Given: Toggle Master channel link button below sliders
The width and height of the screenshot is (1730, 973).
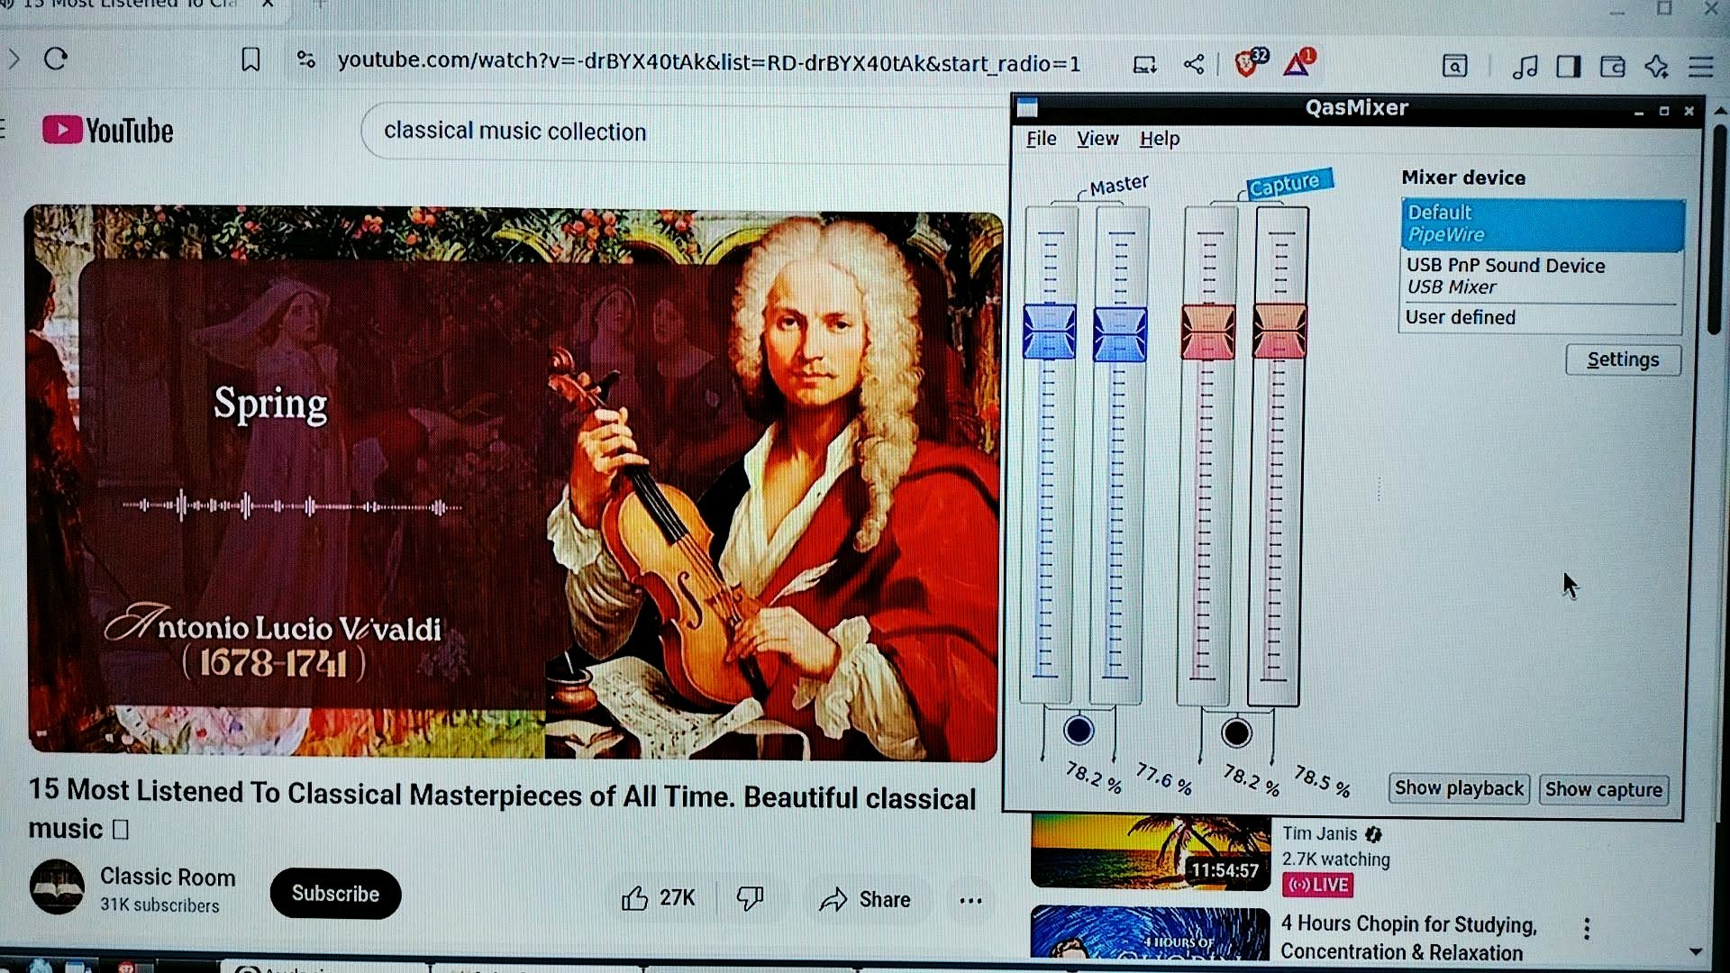Looking at the screenshot, I should pos(1079,730).
